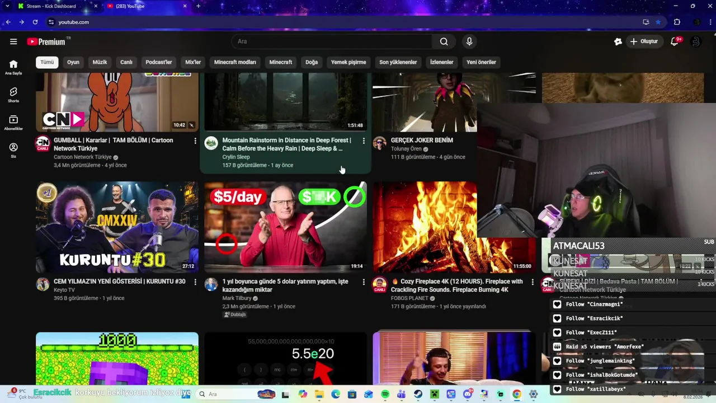Viewport: 716px width, 403px height.
Task: Open the green 1000 Minecraft thumbnail
Action: tap(117, 358)
